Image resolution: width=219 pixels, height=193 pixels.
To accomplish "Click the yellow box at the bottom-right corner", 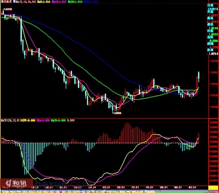I will (x=213, y=188).
